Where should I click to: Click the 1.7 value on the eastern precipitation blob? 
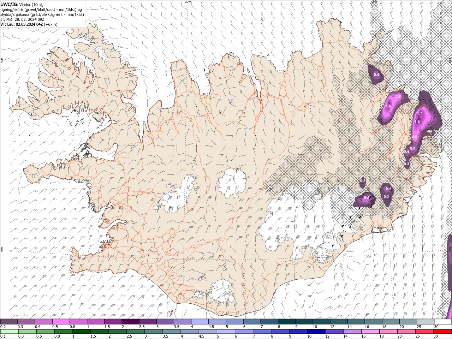420,114
